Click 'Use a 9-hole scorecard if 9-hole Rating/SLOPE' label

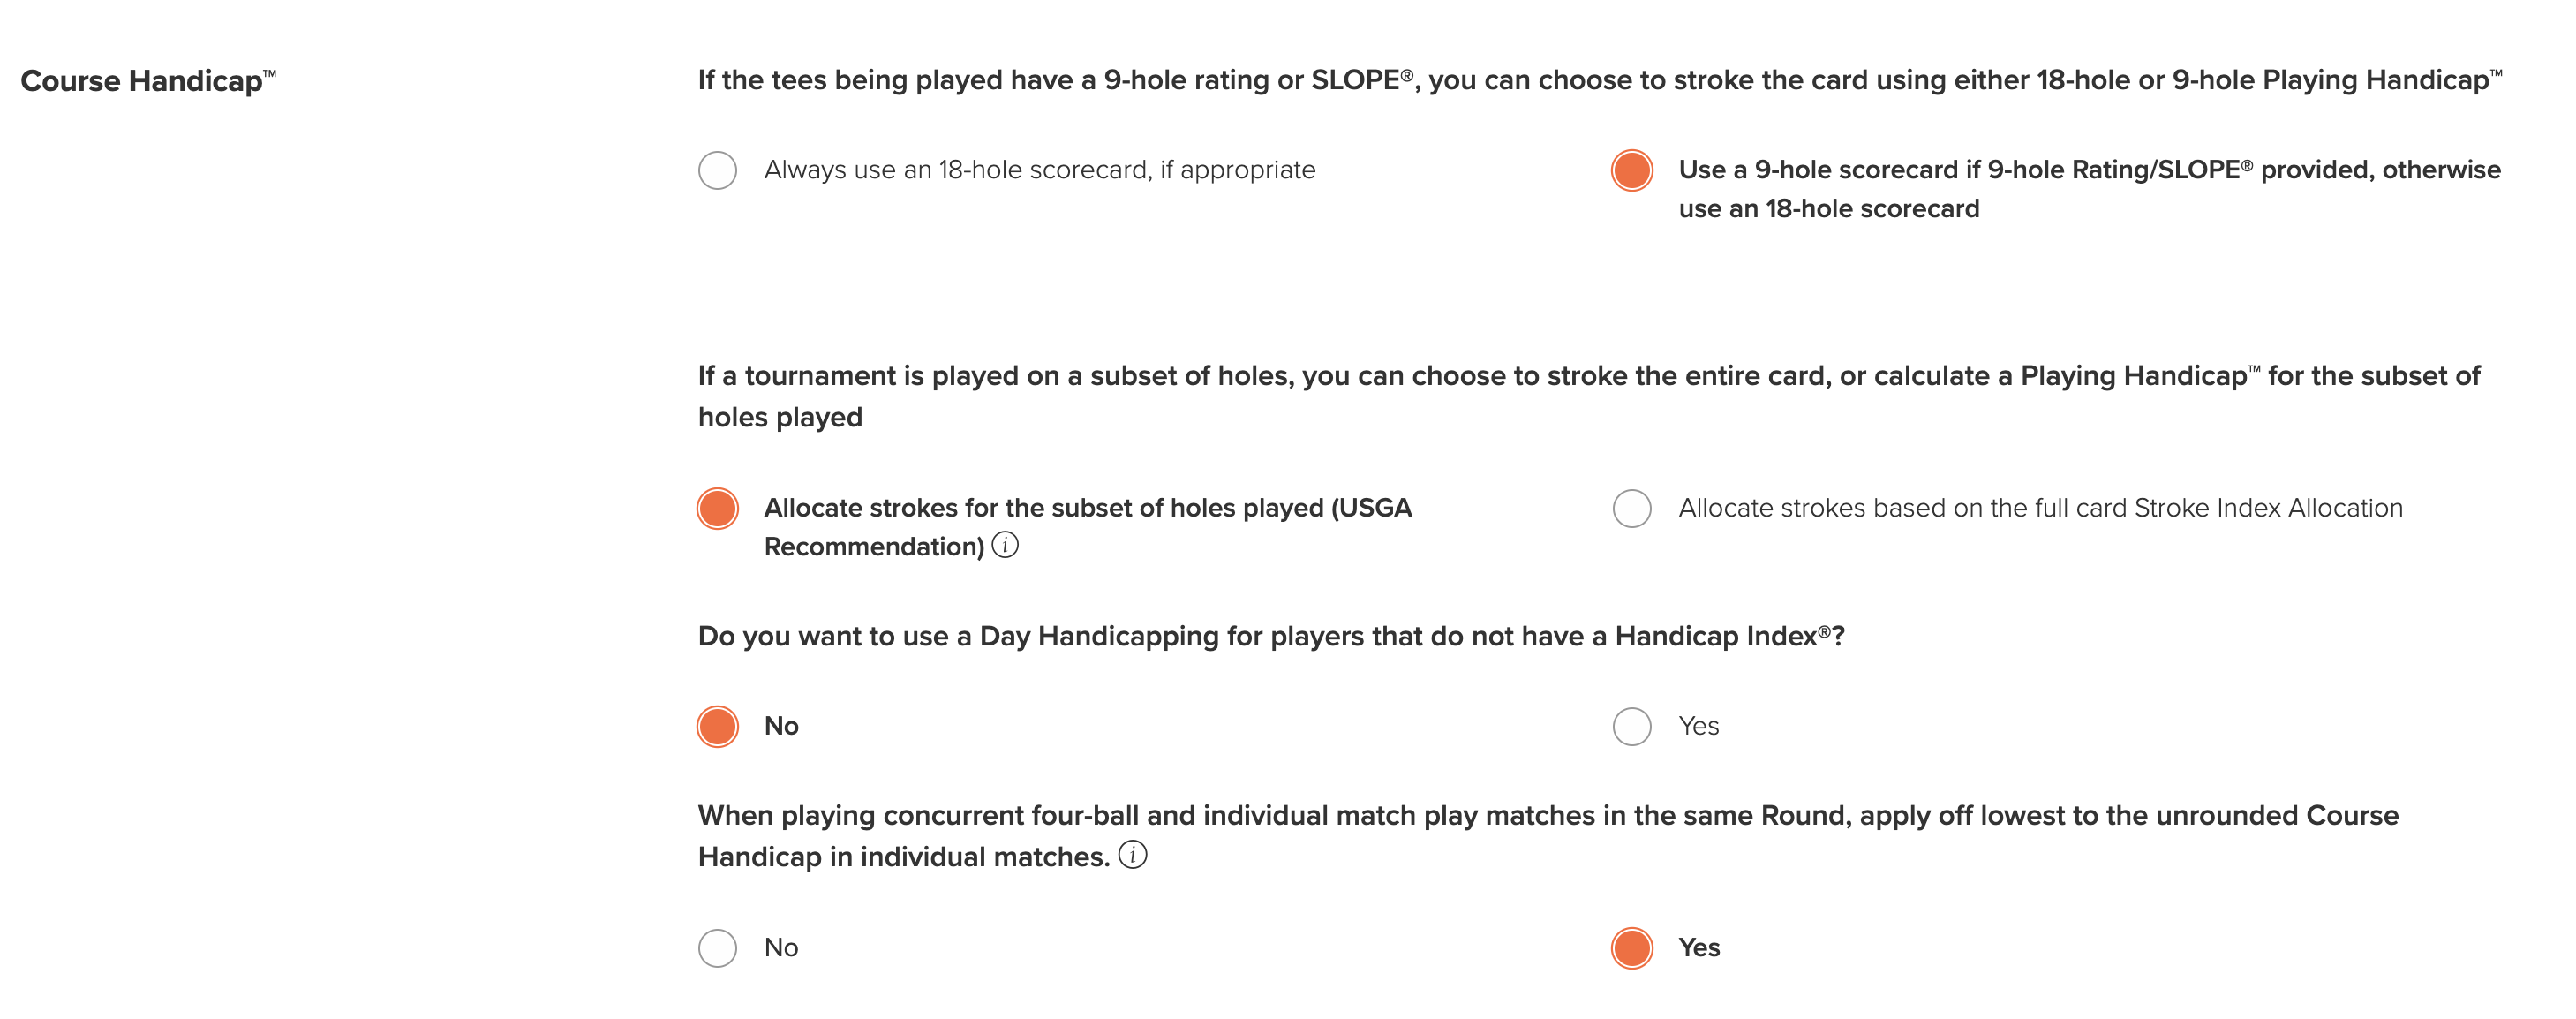coord(2089,189)
